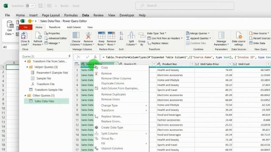Click Refresh Preview icon
The height and width of the screenshot is (152, 271).
pyautogui.click(x=38, y=36)
